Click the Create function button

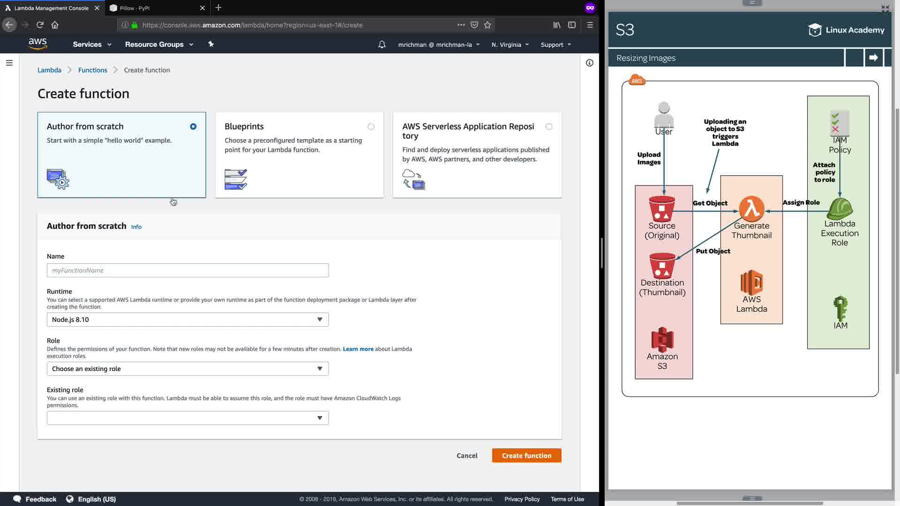click(526, 455)
